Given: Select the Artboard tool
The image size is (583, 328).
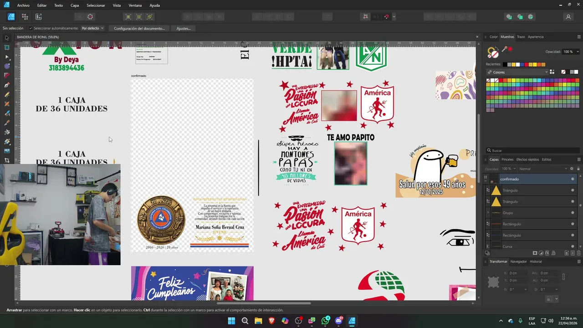Looking at the screenshot, I should click(7, 47).
